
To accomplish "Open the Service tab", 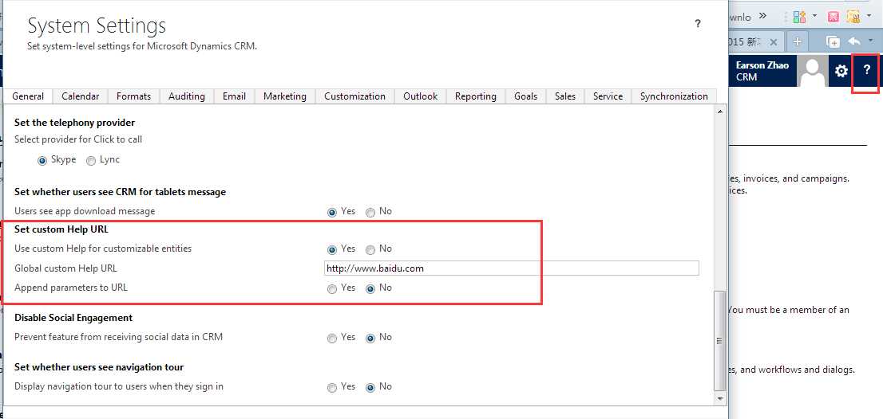I will (x=608, y=96).
